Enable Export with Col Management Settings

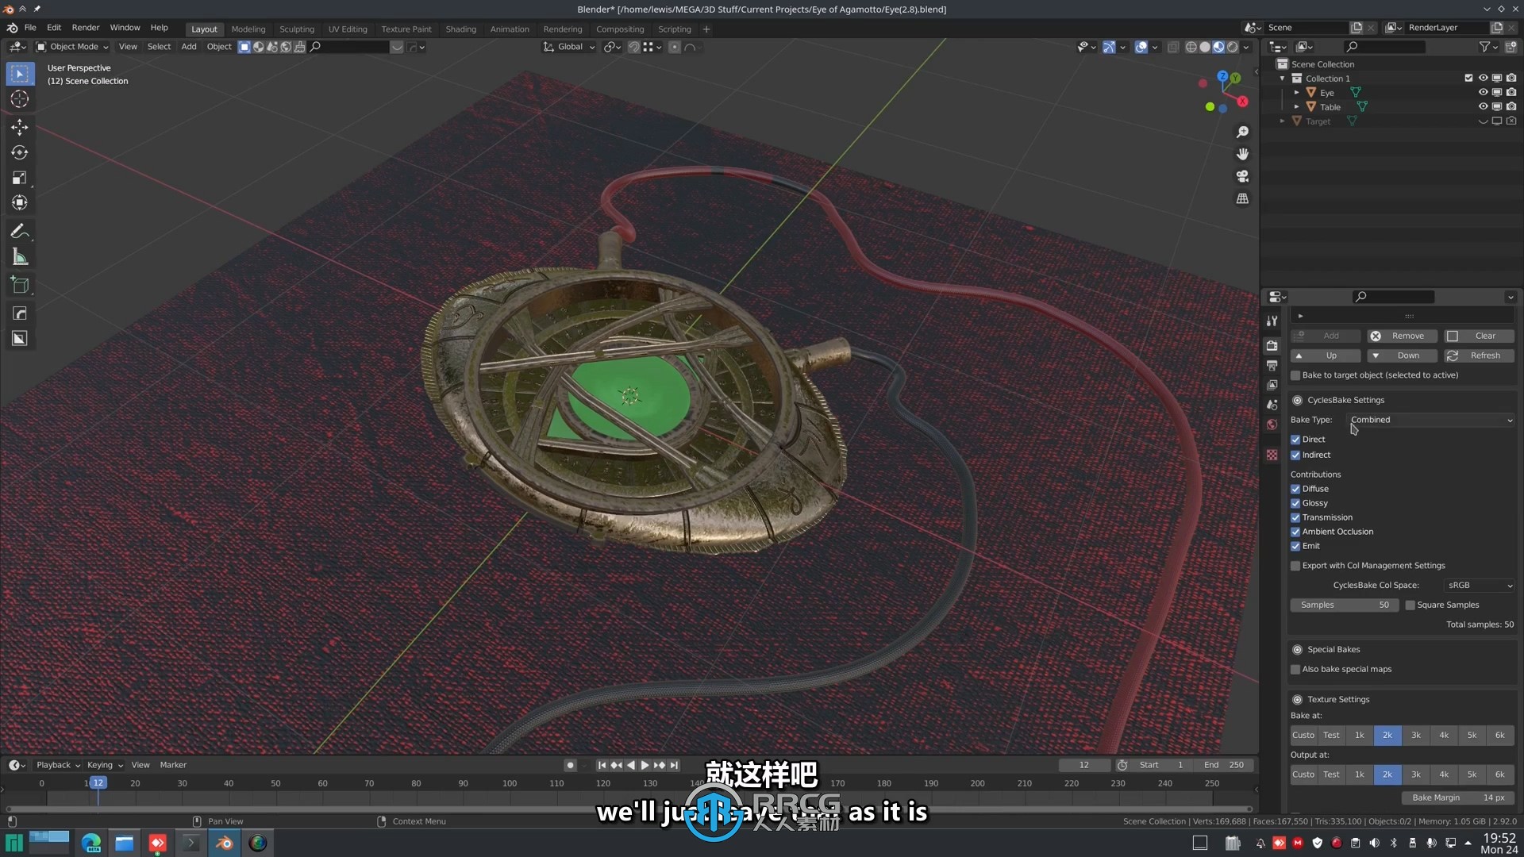coord(1295,566)
